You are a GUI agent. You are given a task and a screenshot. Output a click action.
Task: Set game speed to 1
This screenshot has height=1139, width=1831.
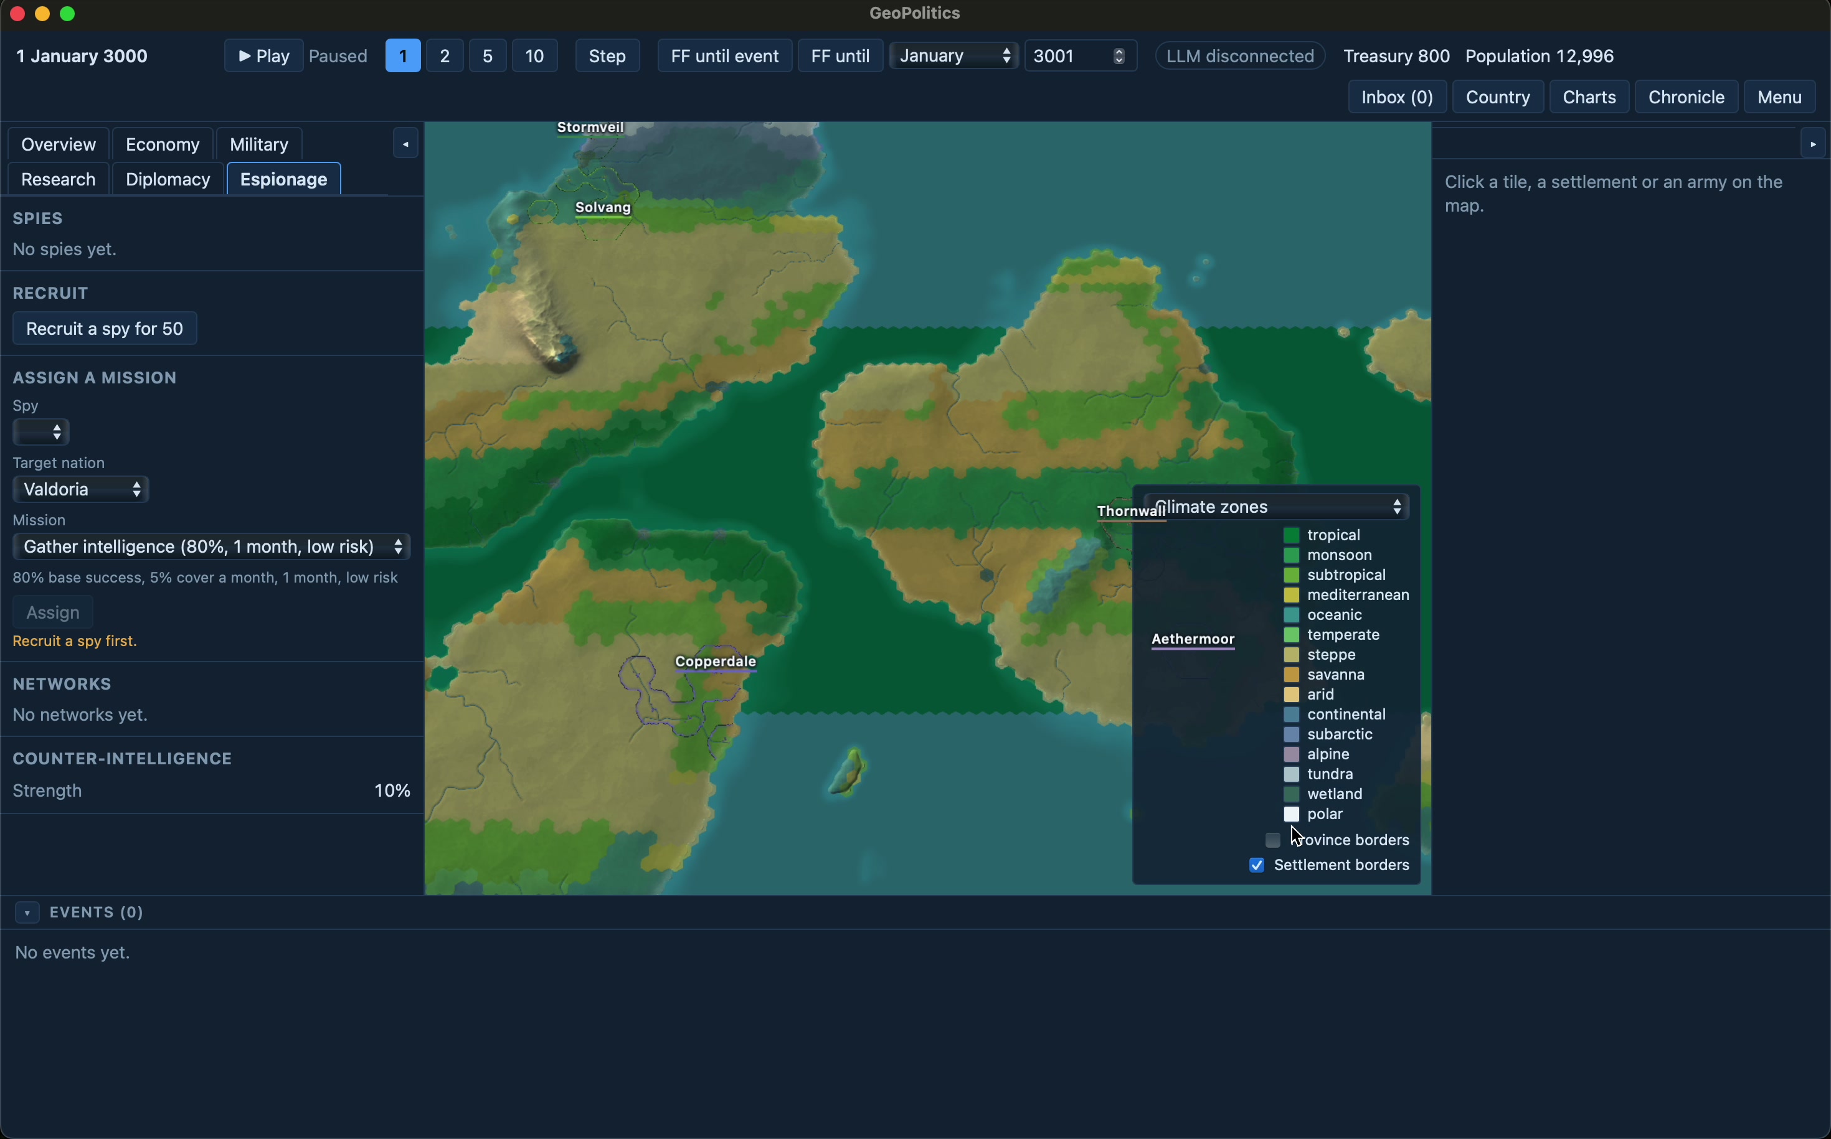(402, 56)
